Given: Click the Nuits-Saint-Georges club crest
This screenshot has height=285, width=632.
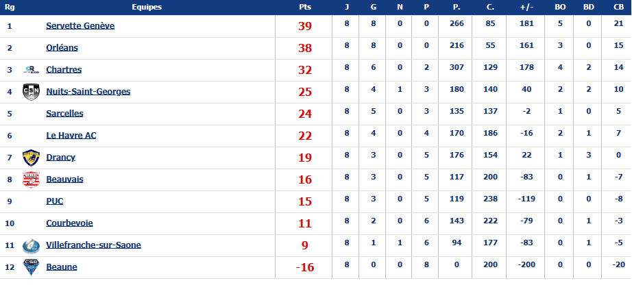Looking at the screenshot, I should tap(31, 92).
